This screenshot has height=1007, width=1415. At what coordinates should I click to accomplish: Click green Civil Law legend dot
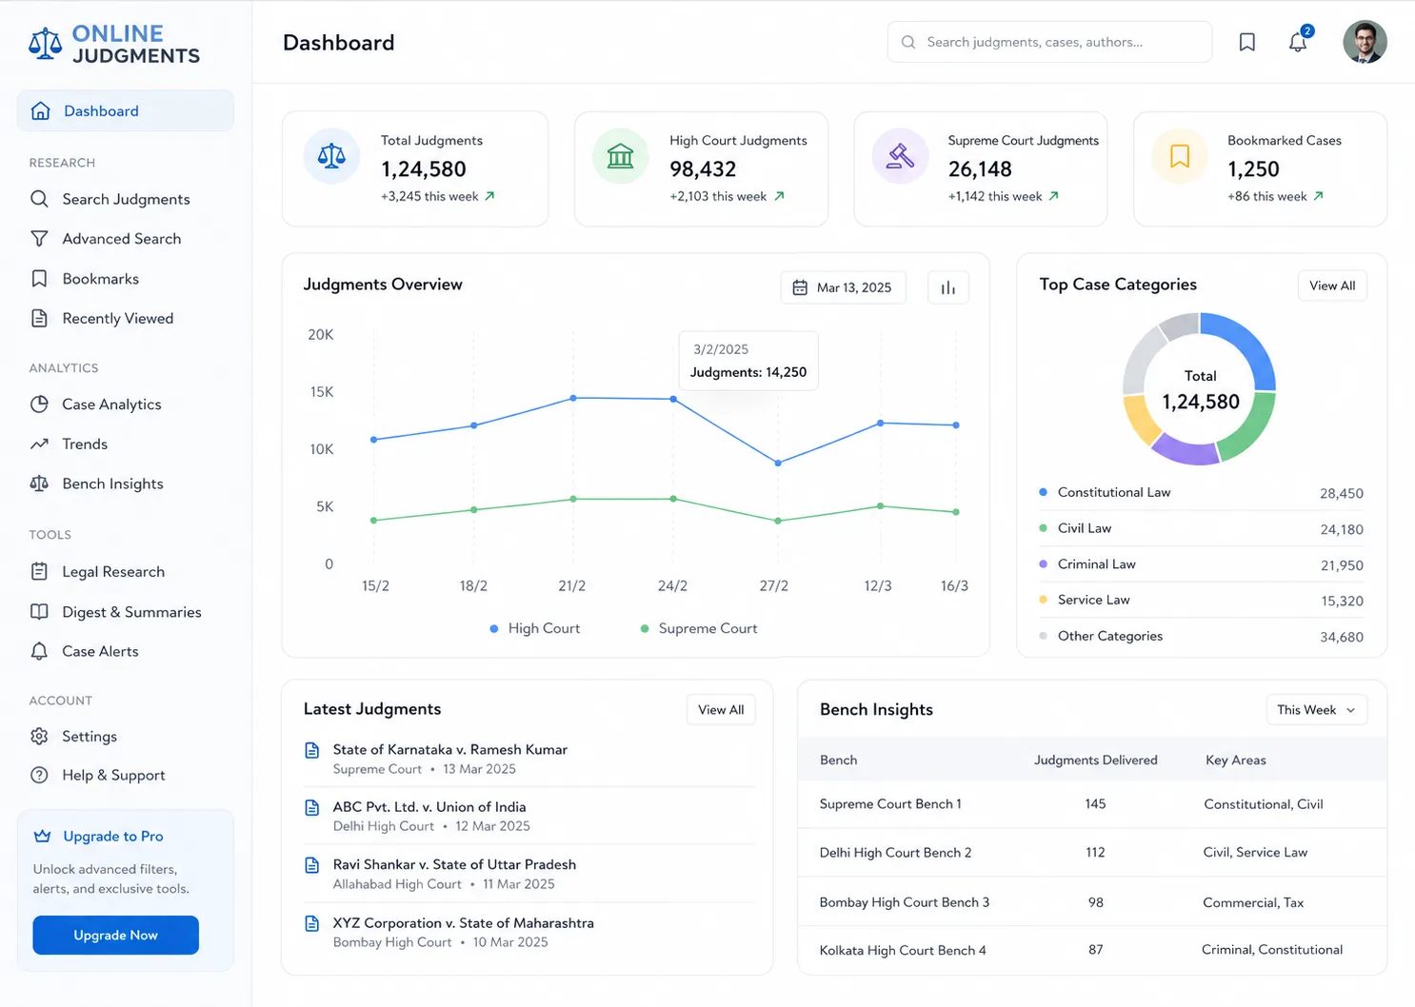pyautogui.click(x=1043, y=528)
